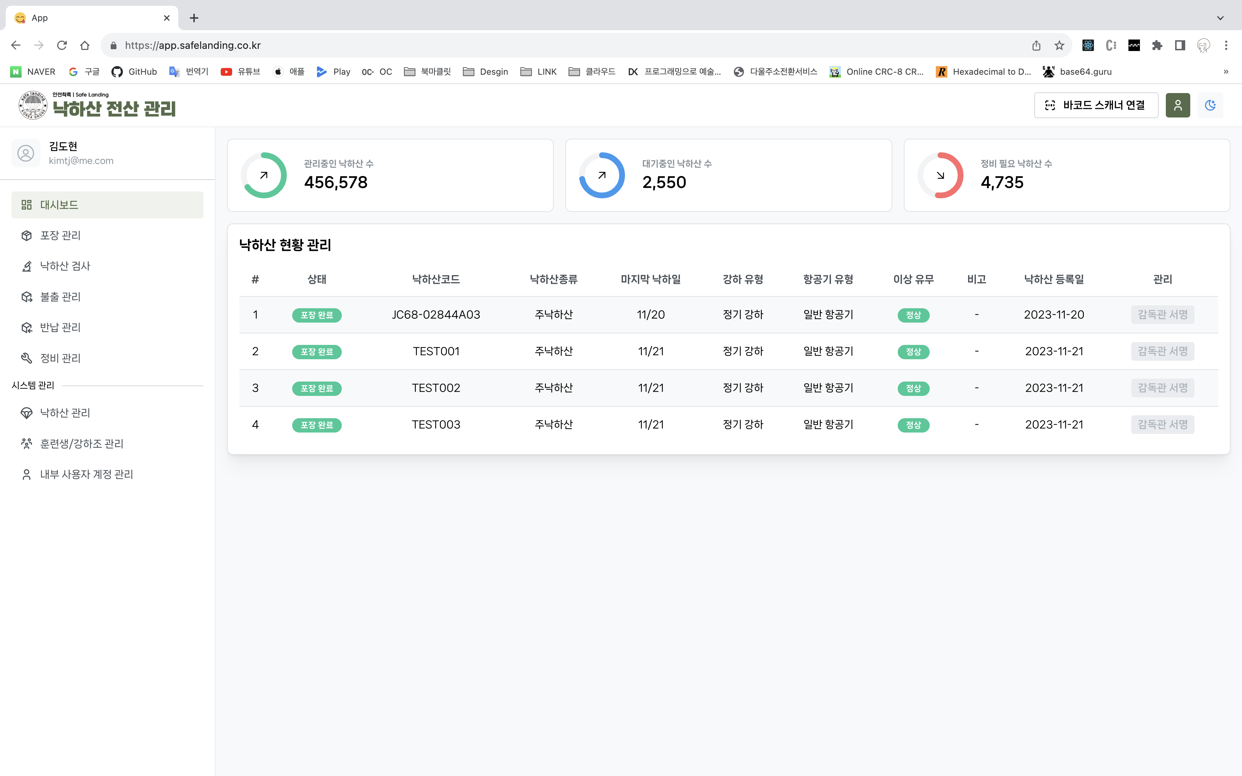This screenshot has height=776, width=1242.
Task: Click the 내부 사용자 계정 관리 person icon
Action: coord(27,474)
